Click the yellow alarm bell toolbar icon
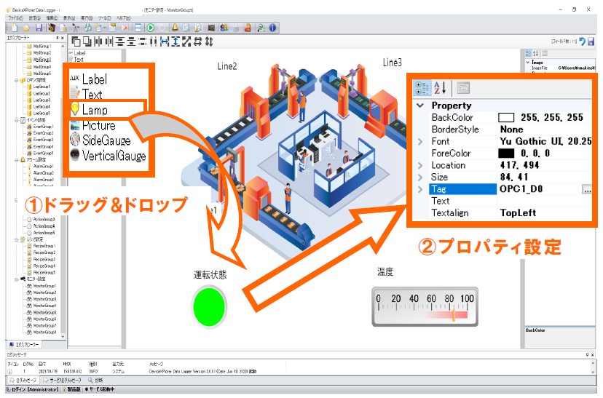 point(175,28)
